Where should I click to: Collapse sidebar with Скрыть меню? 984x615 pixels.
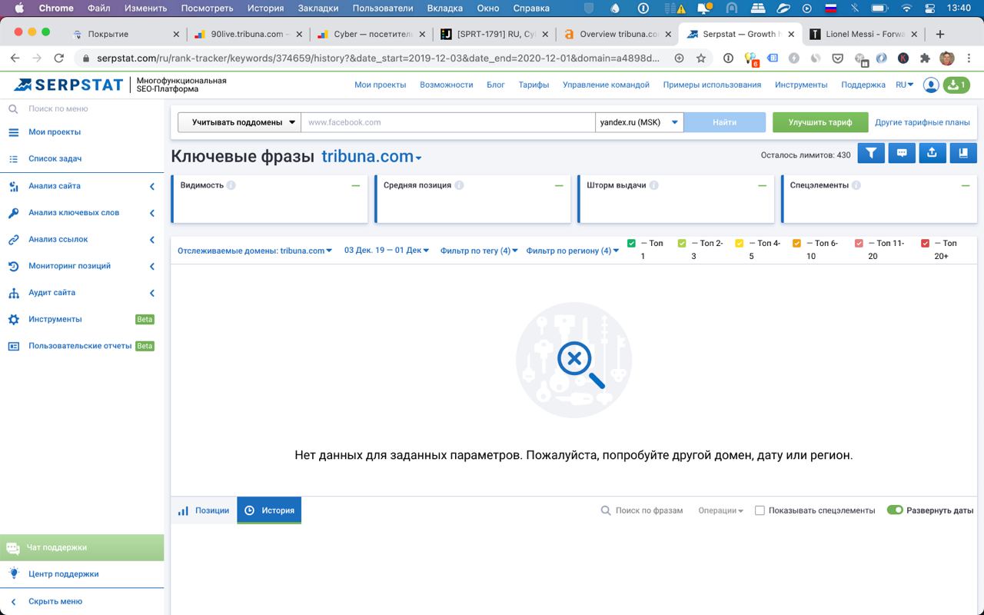coord(55,601)
